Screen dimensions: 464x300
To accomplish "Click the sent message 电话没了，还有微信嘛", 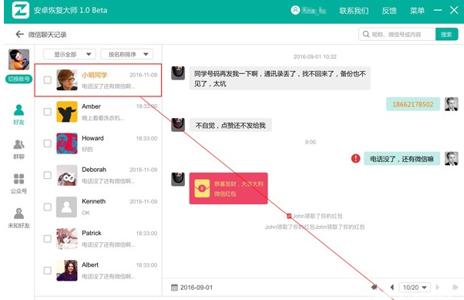I will pos(402,159).
